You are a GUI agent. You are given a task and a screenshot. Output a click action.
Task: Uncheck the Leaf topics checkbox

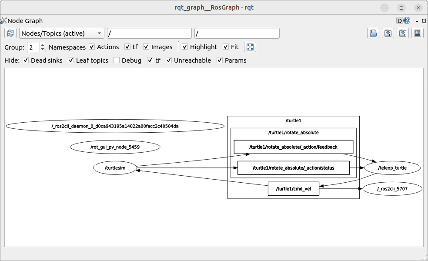click(71, 60)
